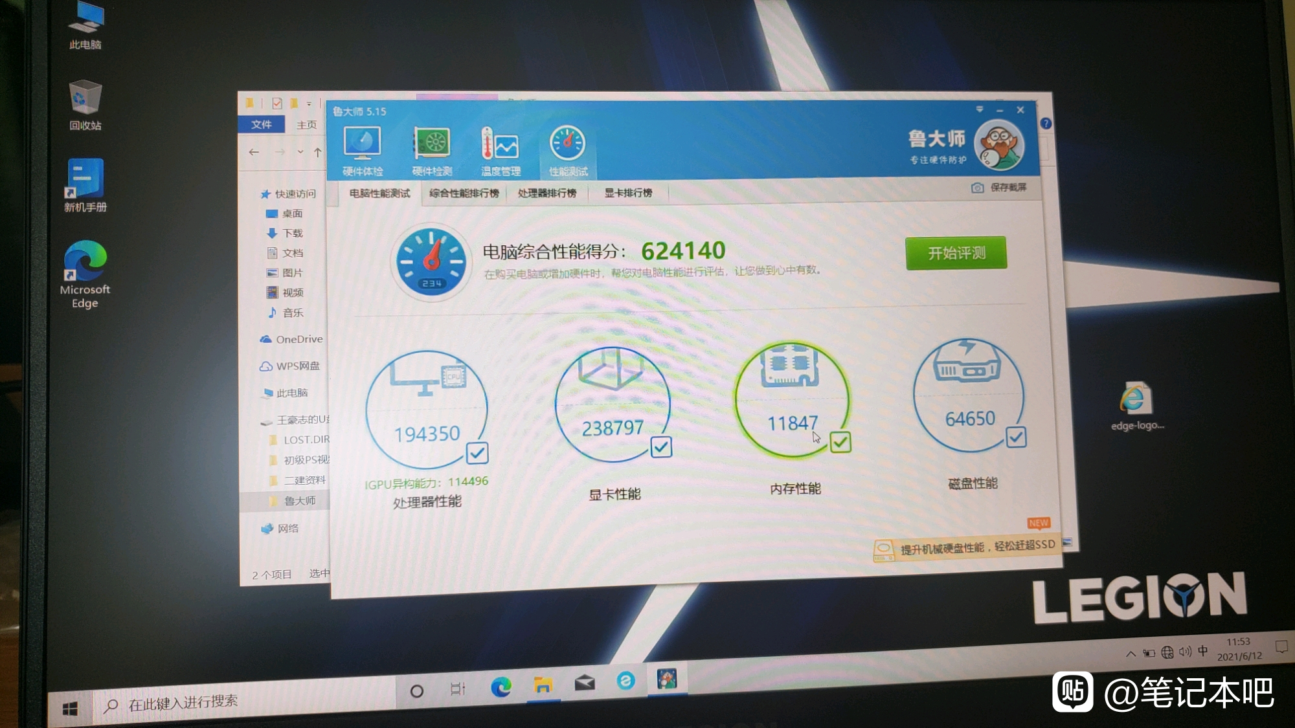Switch to 显卡排行榜 tab
Image resolution: width=1295 pixels, height=728 pixels.
628,193
